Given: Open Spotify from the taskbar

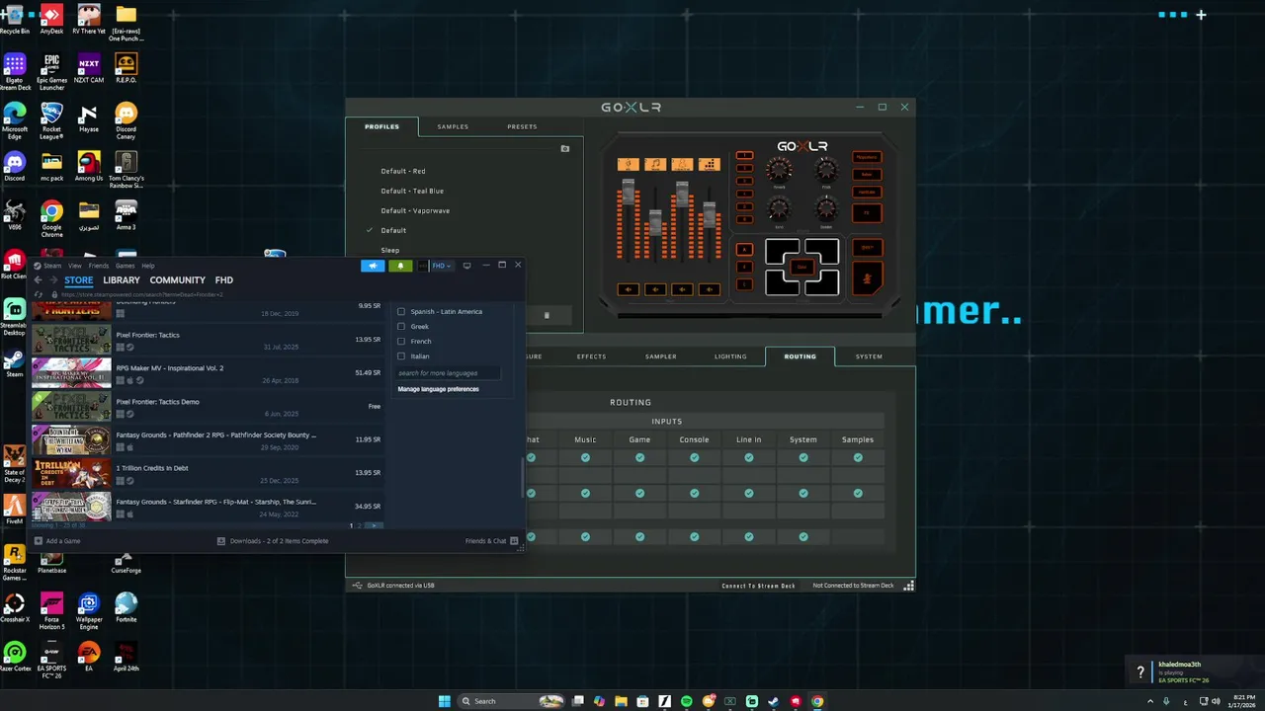Looking at the screenshot, I should tap(687, 701).
